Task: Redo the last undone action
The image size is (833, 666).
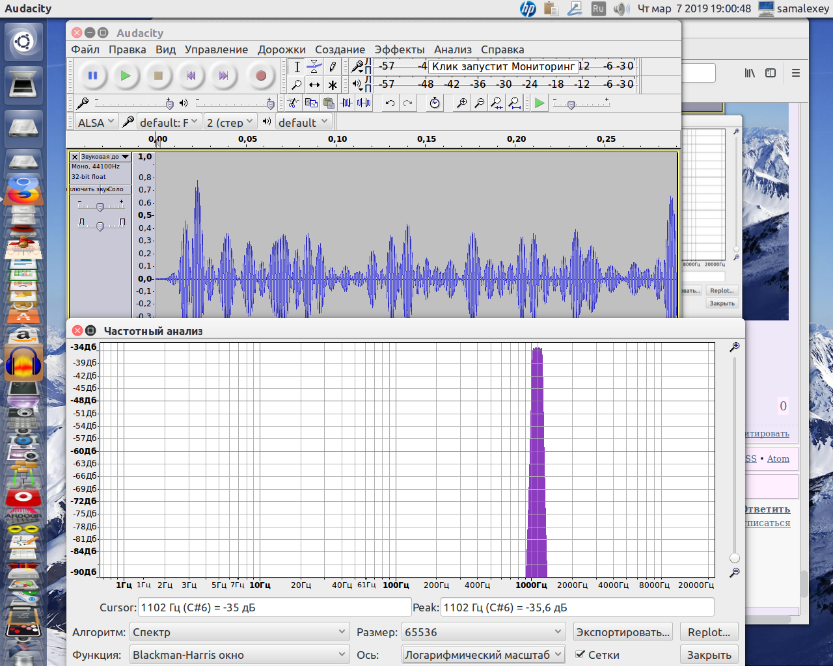Action: point(407,103)
